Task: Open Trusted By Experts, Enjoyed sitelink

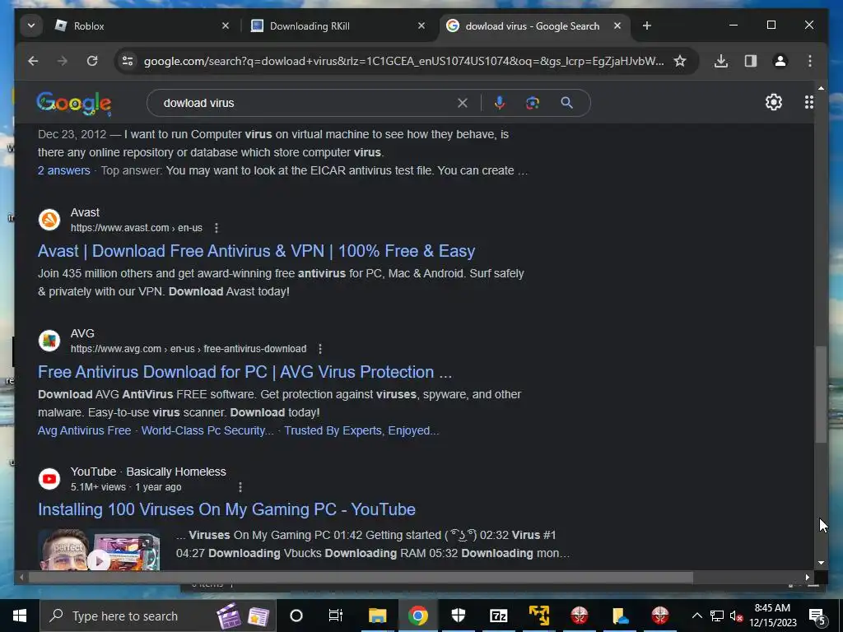Action: coord(361,430)
